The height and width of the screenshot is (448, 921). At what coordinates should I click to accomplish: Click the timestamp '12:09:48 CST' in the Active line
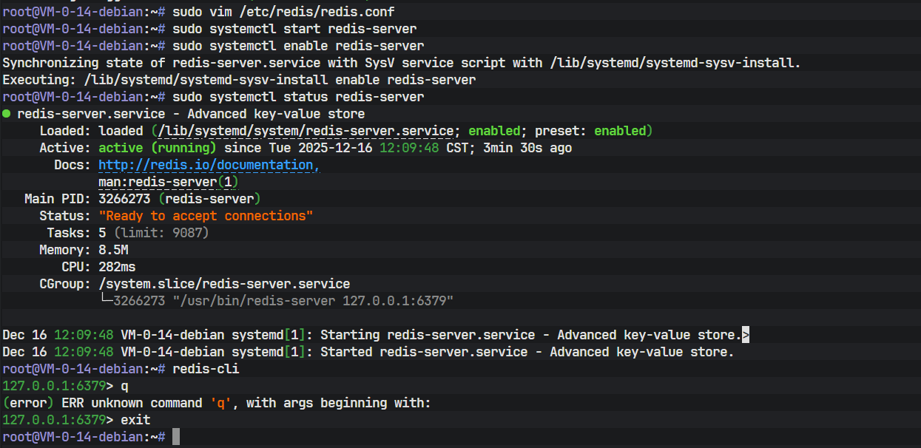(424, 148)
